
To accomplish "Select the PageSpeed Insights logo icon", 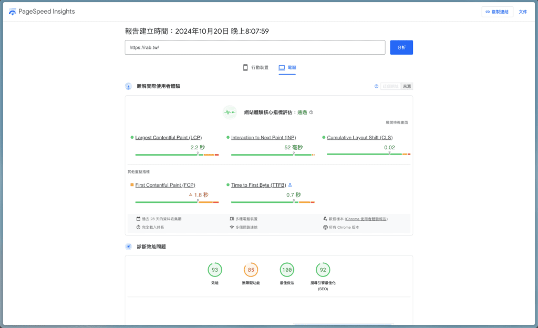I will tap(12, 11).
